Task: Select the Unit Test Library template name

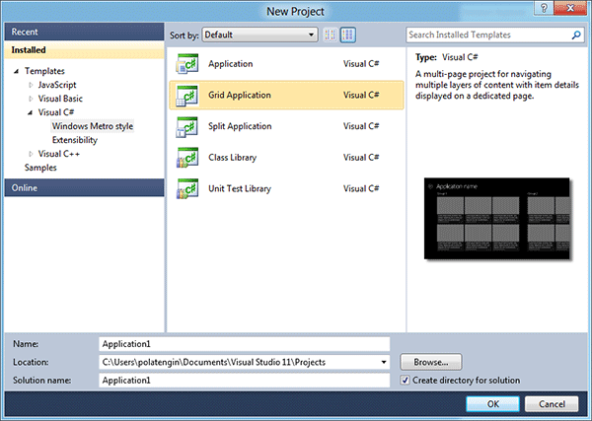Action: (x=240, y=188)
